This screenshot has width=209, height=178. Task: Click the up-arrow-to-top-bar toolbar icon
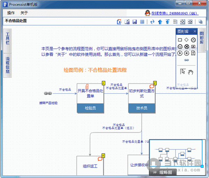168,22
